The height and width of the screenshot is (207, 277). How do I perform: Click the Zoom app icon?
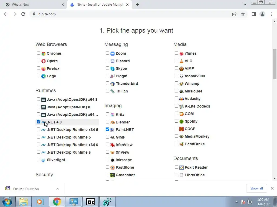point(113,54)
